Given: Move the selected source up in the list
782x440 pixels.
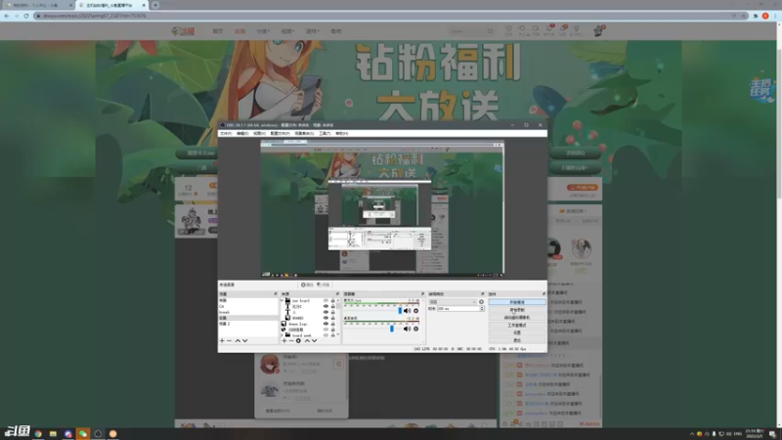Looking at the screenshot, I should 307,340.
